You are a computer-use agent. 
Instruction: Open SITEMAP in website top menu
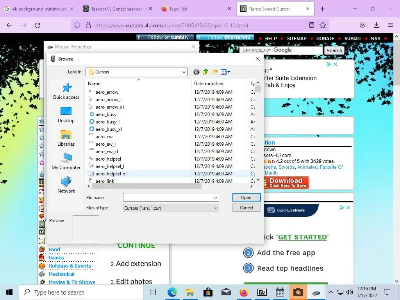tap(297, 39)
